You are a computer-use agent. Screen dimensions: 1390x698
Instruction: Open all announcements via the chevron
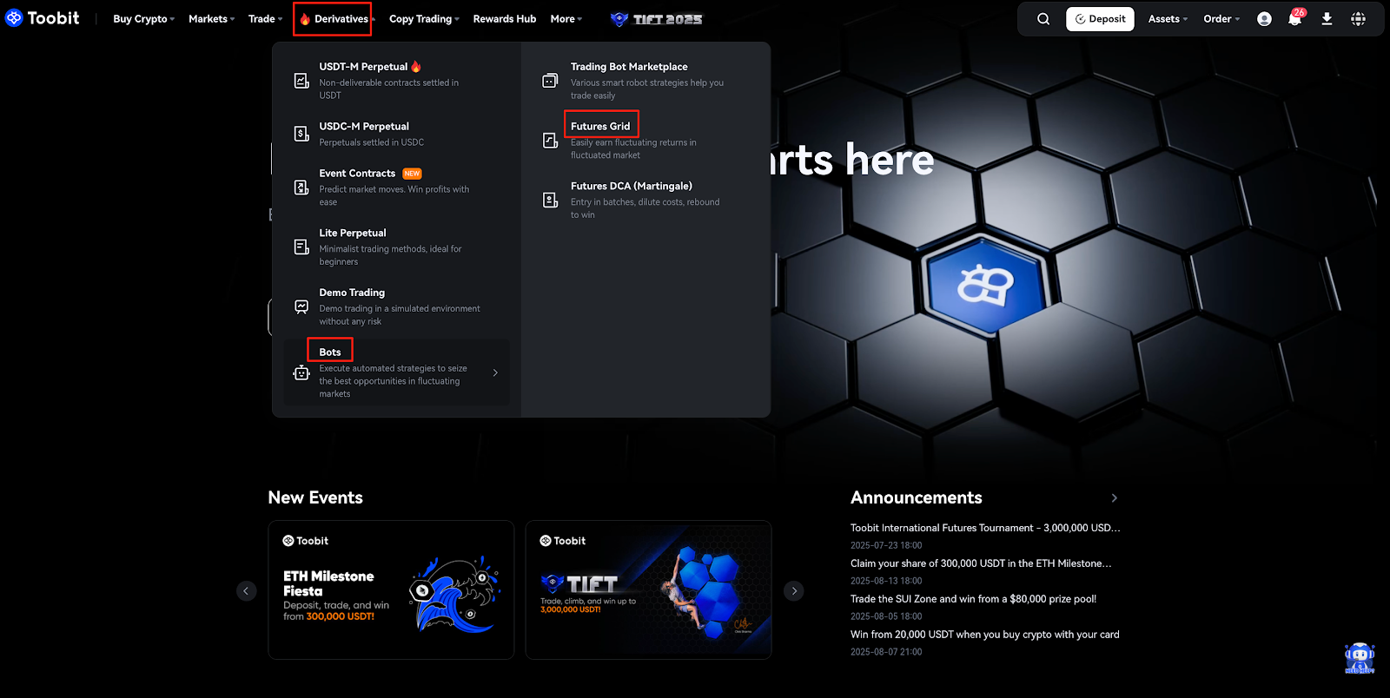coord(1115,498)
